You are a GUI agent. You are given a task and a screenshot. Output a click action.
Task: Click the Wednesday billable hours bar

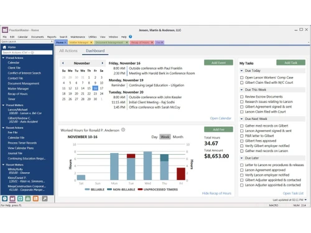pos(147,166)
